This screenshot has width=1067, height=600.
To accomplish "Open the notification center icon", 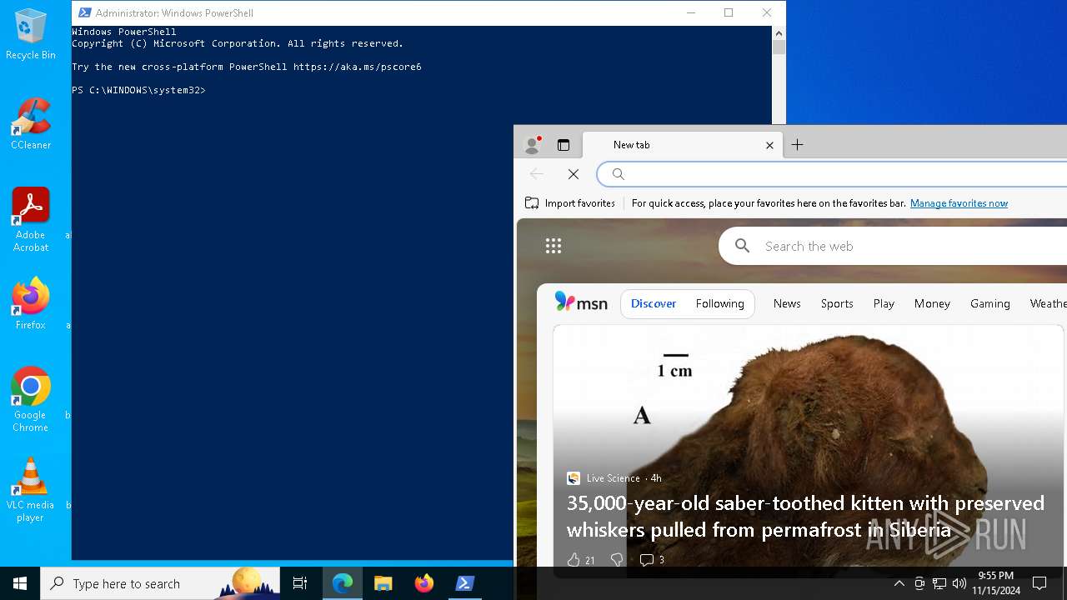I will coord(1039,583).
